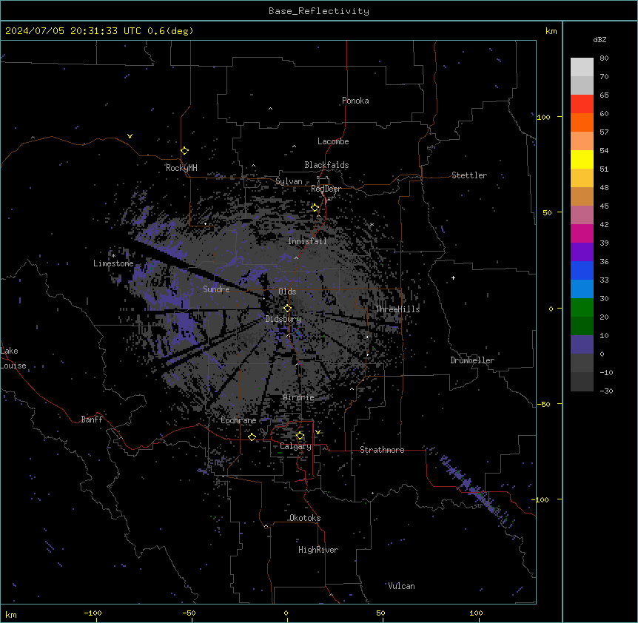Viewport: 638px width, 623px height.
Task: Select the Sylvan label
Action: click(x=289, y=181)
